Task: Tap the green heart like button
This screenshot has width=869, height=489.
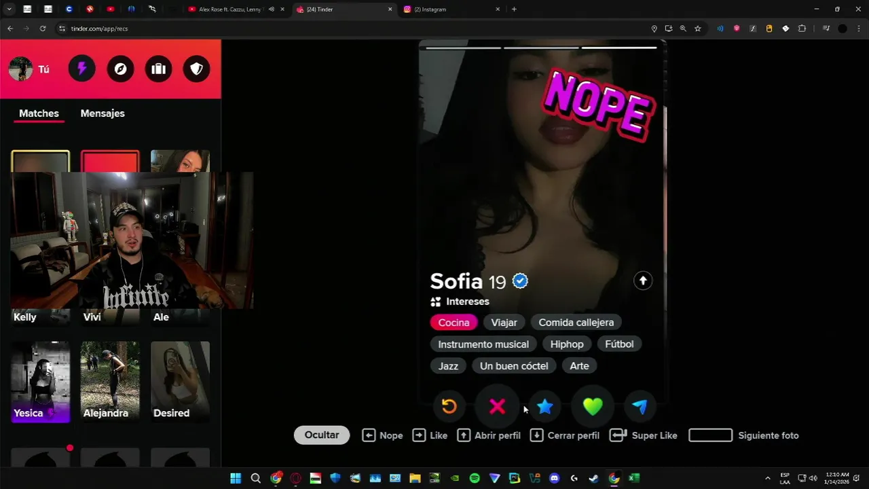Action: (x=593, y=406)
